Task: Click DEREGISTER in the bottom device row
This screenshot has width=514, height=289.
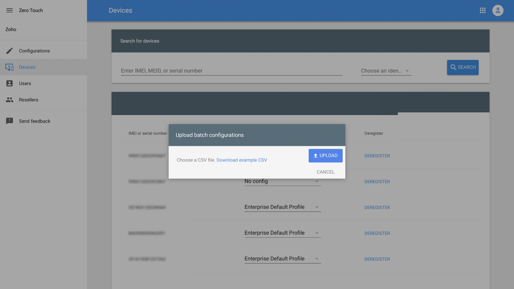Action: pos(377,259)
